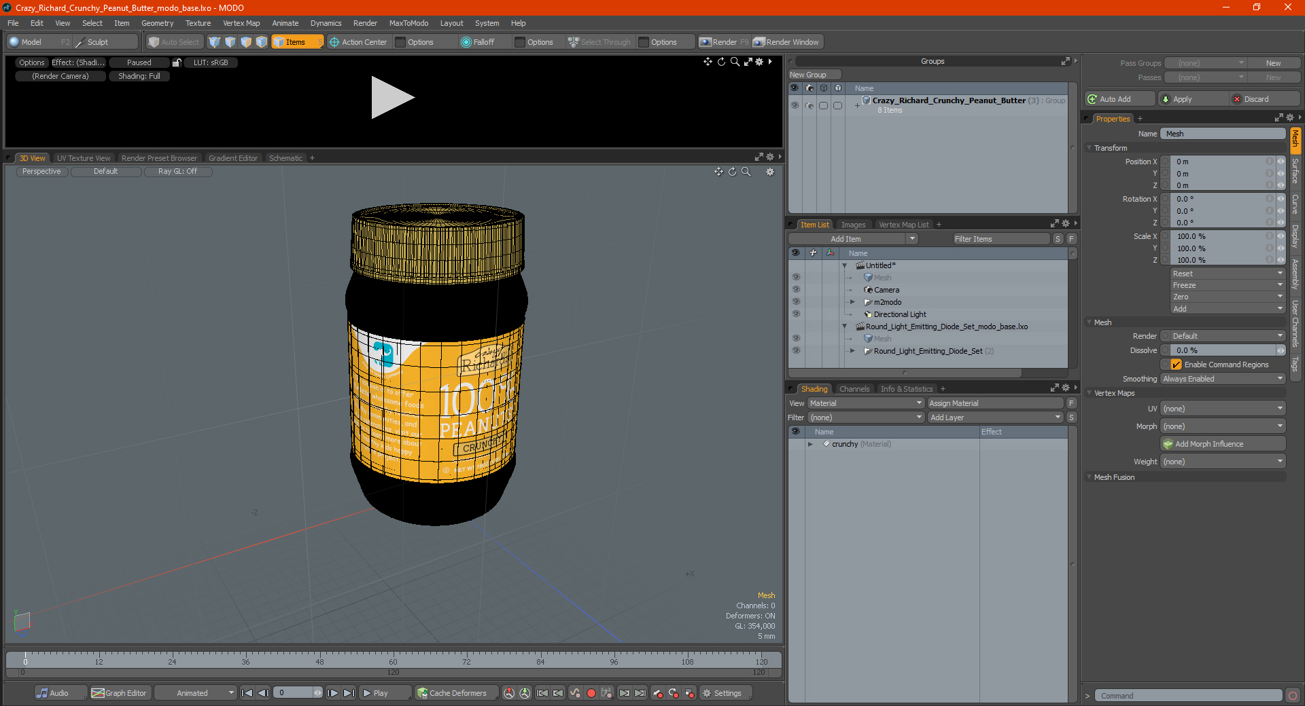Toggle Select Through Options checkbox
Viewport: 1305px width, 706px height.
click(x=644, y=42)
